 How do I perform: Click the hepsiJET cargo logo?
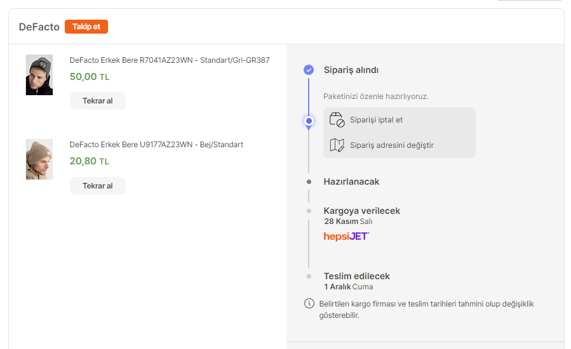tap(346, 236)
